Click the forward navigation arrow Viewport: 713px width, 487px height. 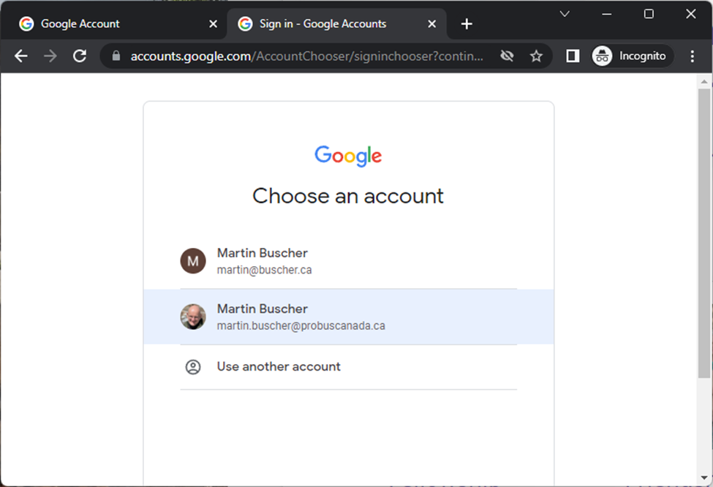coord(50,56)
